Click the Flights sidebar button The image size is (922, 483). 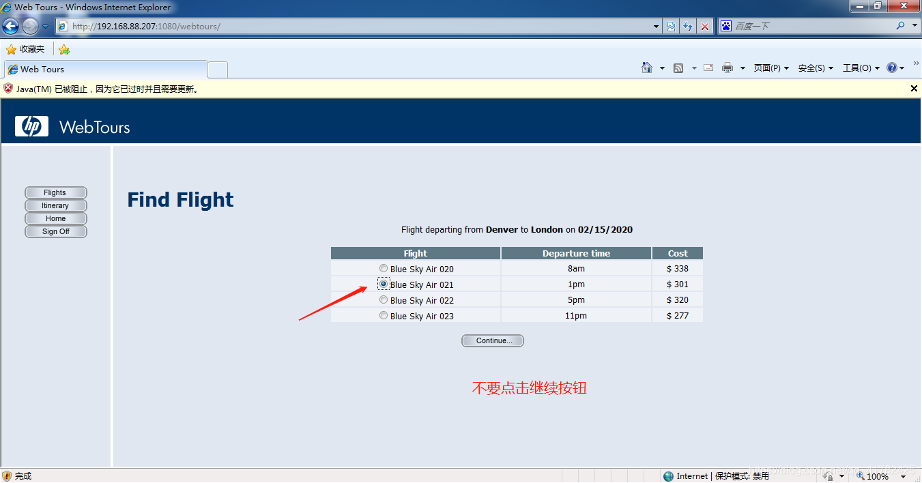[56, 192]
